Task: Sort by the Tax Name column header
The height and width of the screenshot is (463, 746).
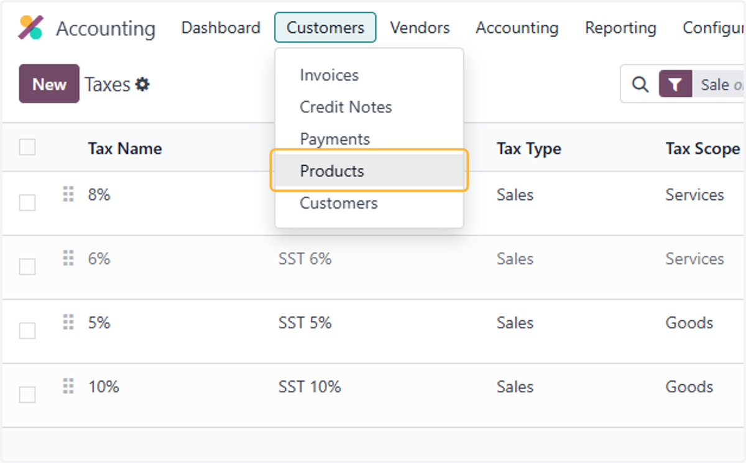Action: click(125, 149)
